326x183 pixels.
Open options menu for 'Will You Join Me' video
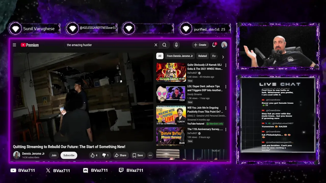click(226, 108)
